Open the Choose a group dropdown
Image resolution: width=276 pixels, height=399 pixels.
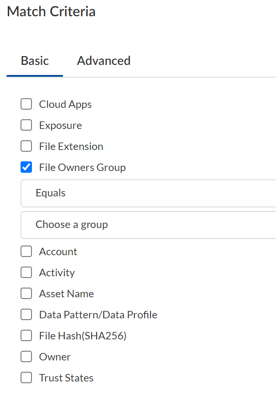coord(149,225)
